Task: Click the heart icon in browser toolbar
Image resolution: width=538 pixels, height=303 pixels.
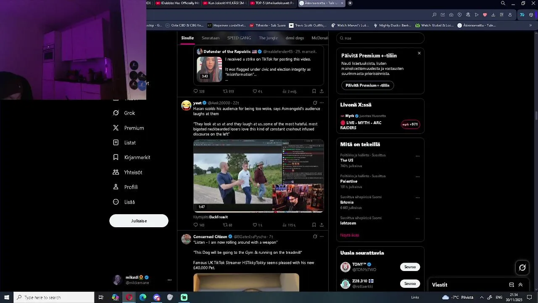Action: point(485,15)
